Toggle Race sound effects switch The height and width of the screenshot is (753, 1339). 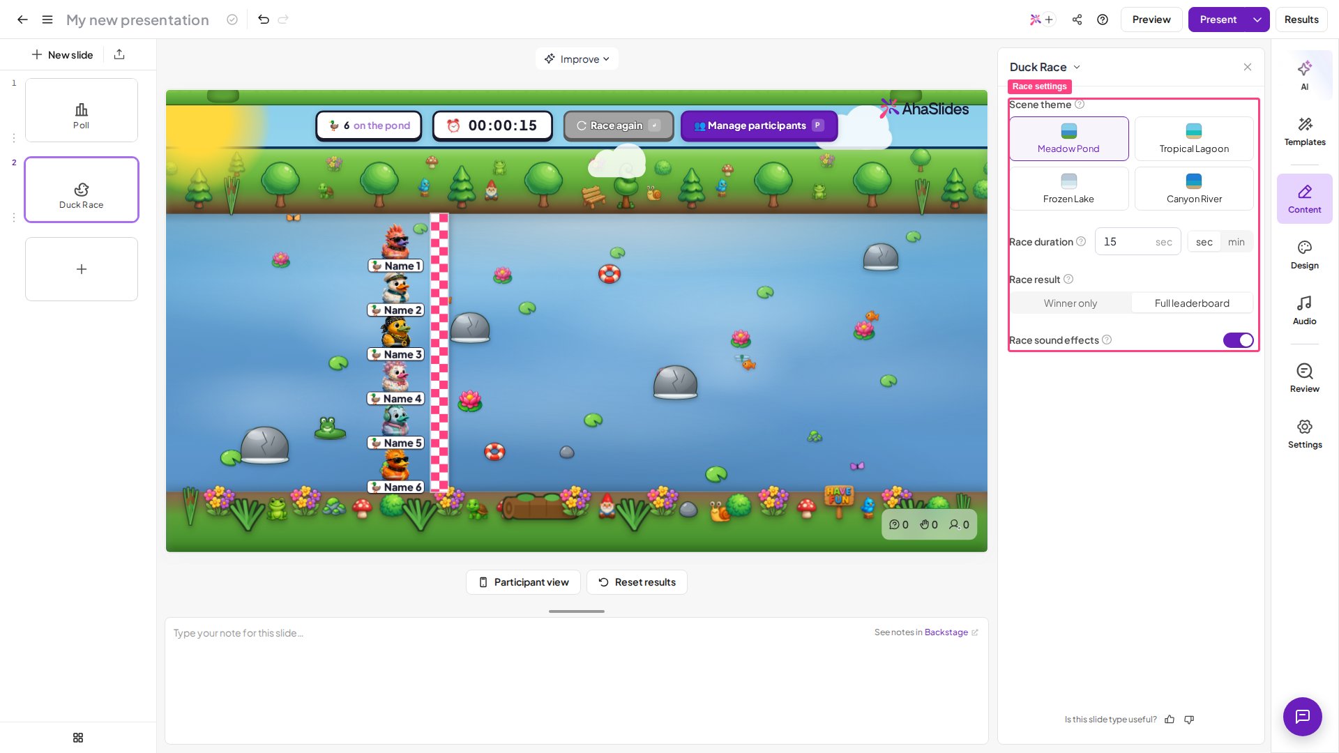click(x=1238, y=340)
